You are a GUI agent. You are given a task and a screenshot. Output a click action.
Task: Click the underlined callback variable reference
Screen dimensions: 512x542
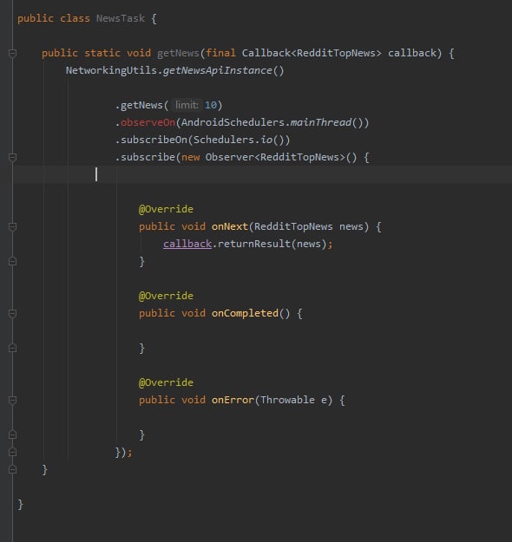pos(187,244)
